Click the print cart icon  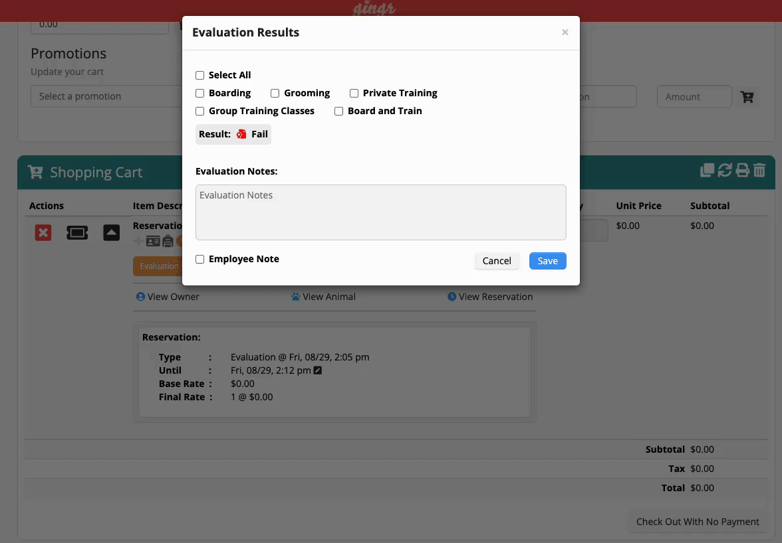pyautogui.click(x=742, y=171)
